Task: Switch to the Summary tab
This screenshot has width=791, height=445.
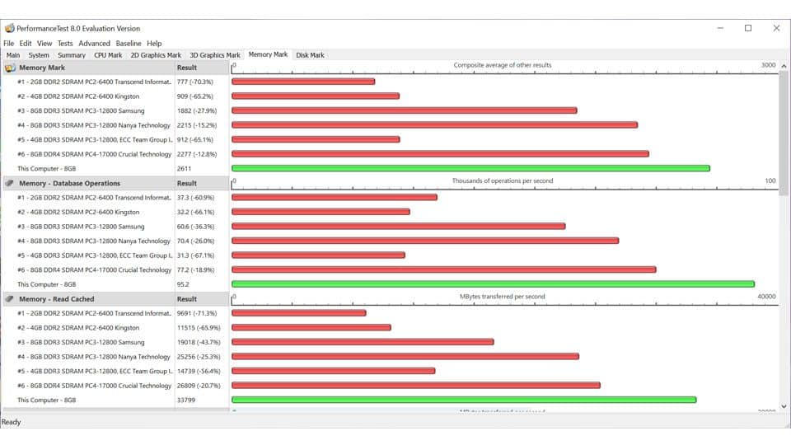Action: tap(72, 55)
